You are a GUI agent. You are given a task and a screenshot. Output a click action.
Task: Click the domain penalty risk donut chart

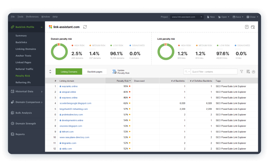tap(59, 52)
